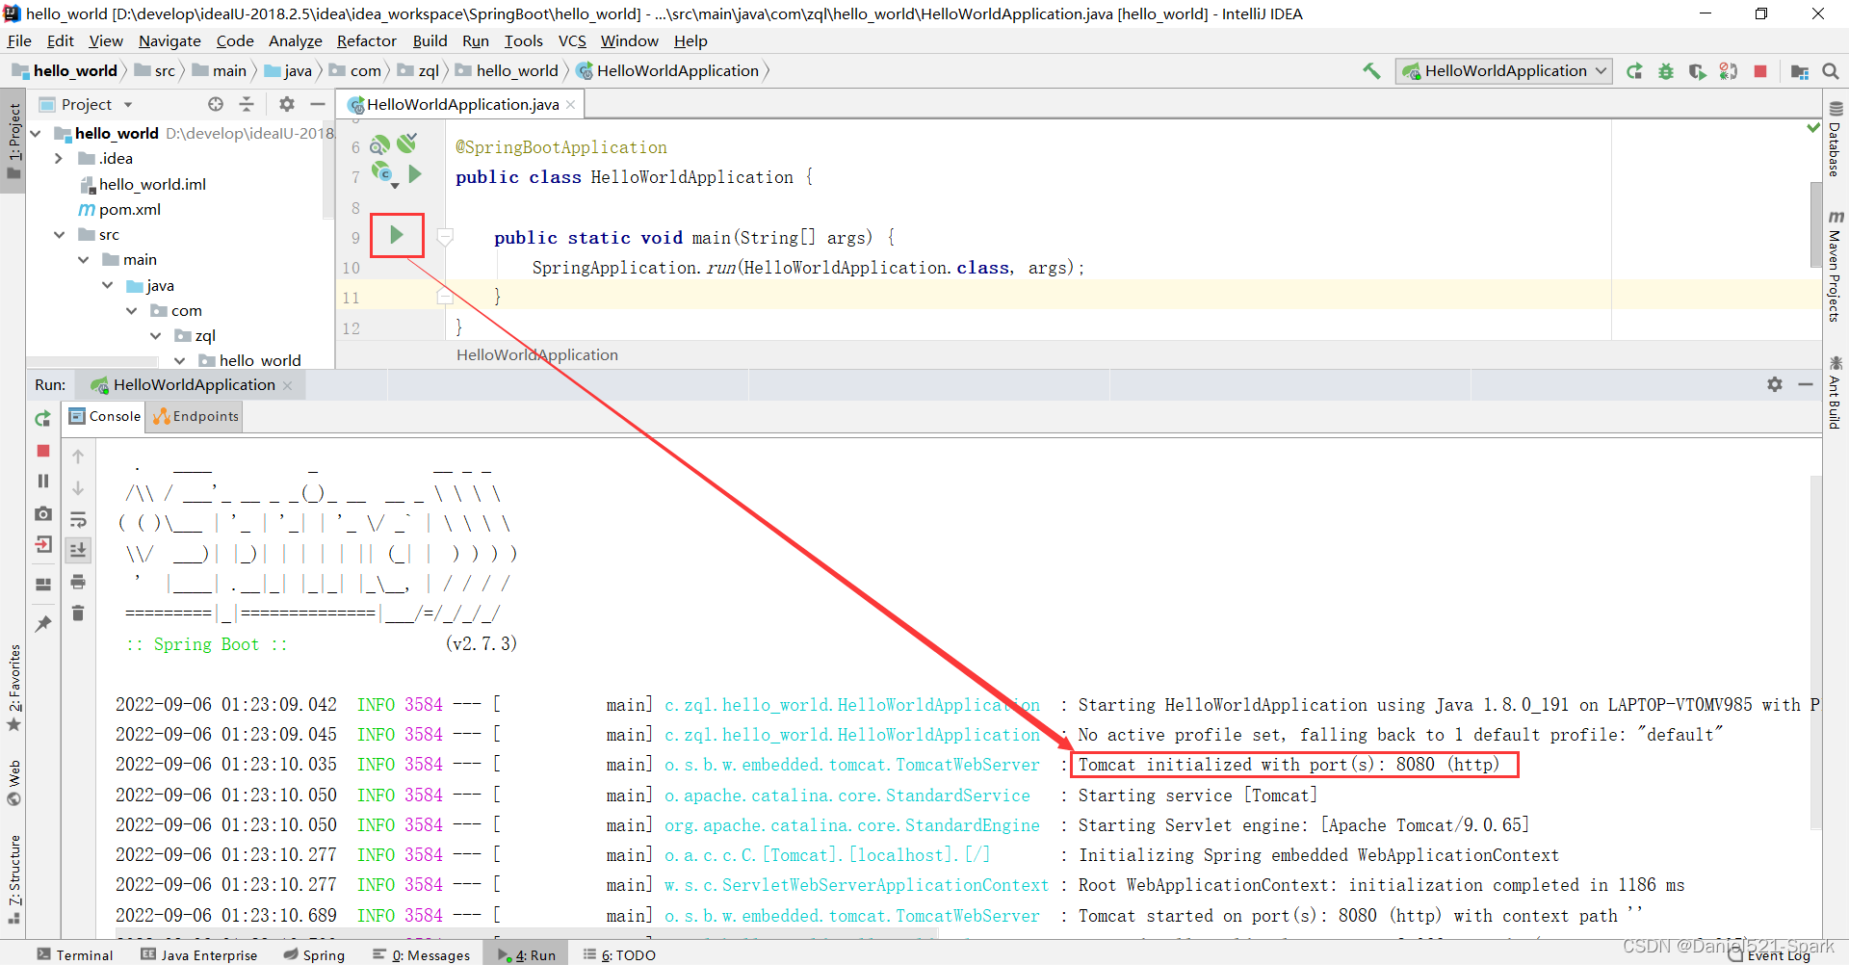1849x965 pixels.
Task: Open Project Structure from the toolbar
Action: coord(1800,71)
